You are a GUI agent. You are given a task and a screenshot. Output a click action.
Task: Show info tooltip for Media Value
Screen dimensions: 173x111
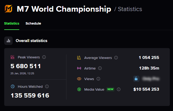(x=119, y=89)
